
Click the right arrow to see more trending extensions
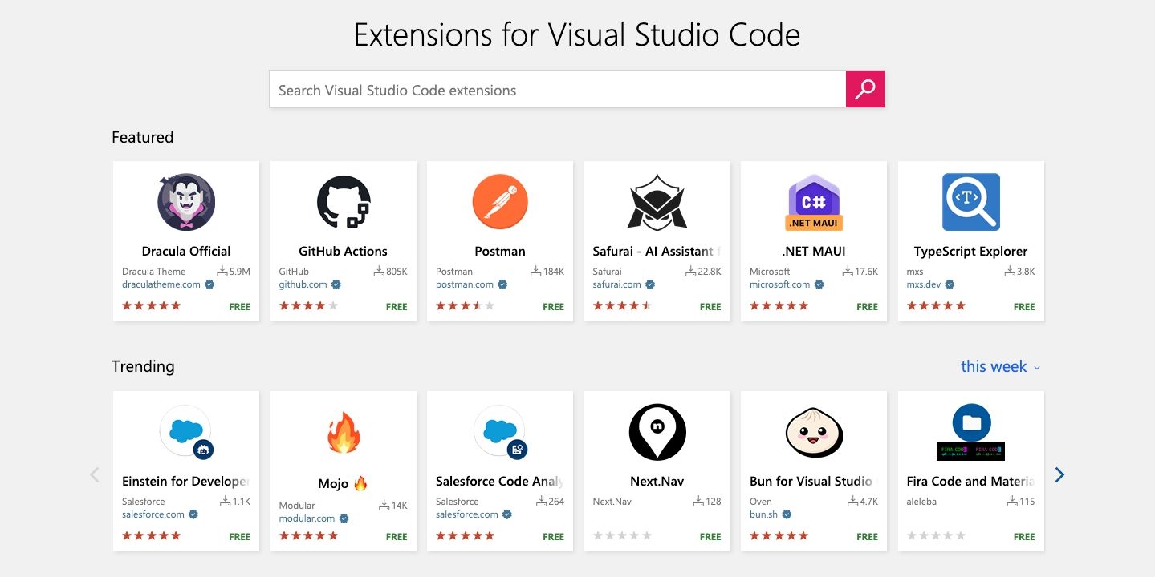(x=1059, y=474)
